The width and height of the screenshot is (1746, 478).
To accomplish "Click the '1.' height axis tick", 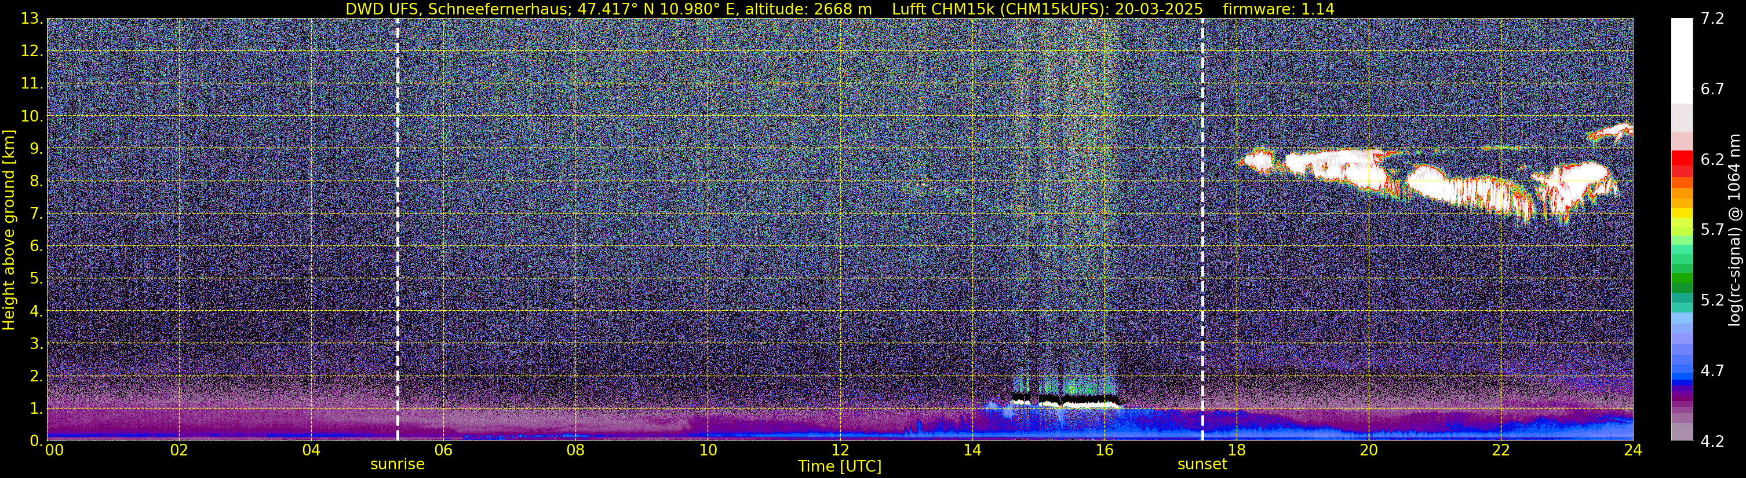I will (x=37, y=408).
